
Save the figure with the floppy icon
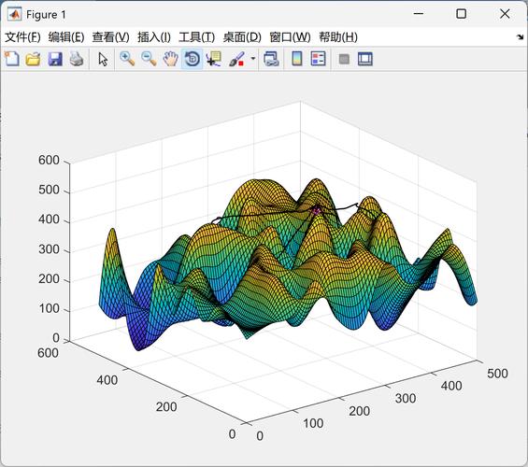[55, 59]
